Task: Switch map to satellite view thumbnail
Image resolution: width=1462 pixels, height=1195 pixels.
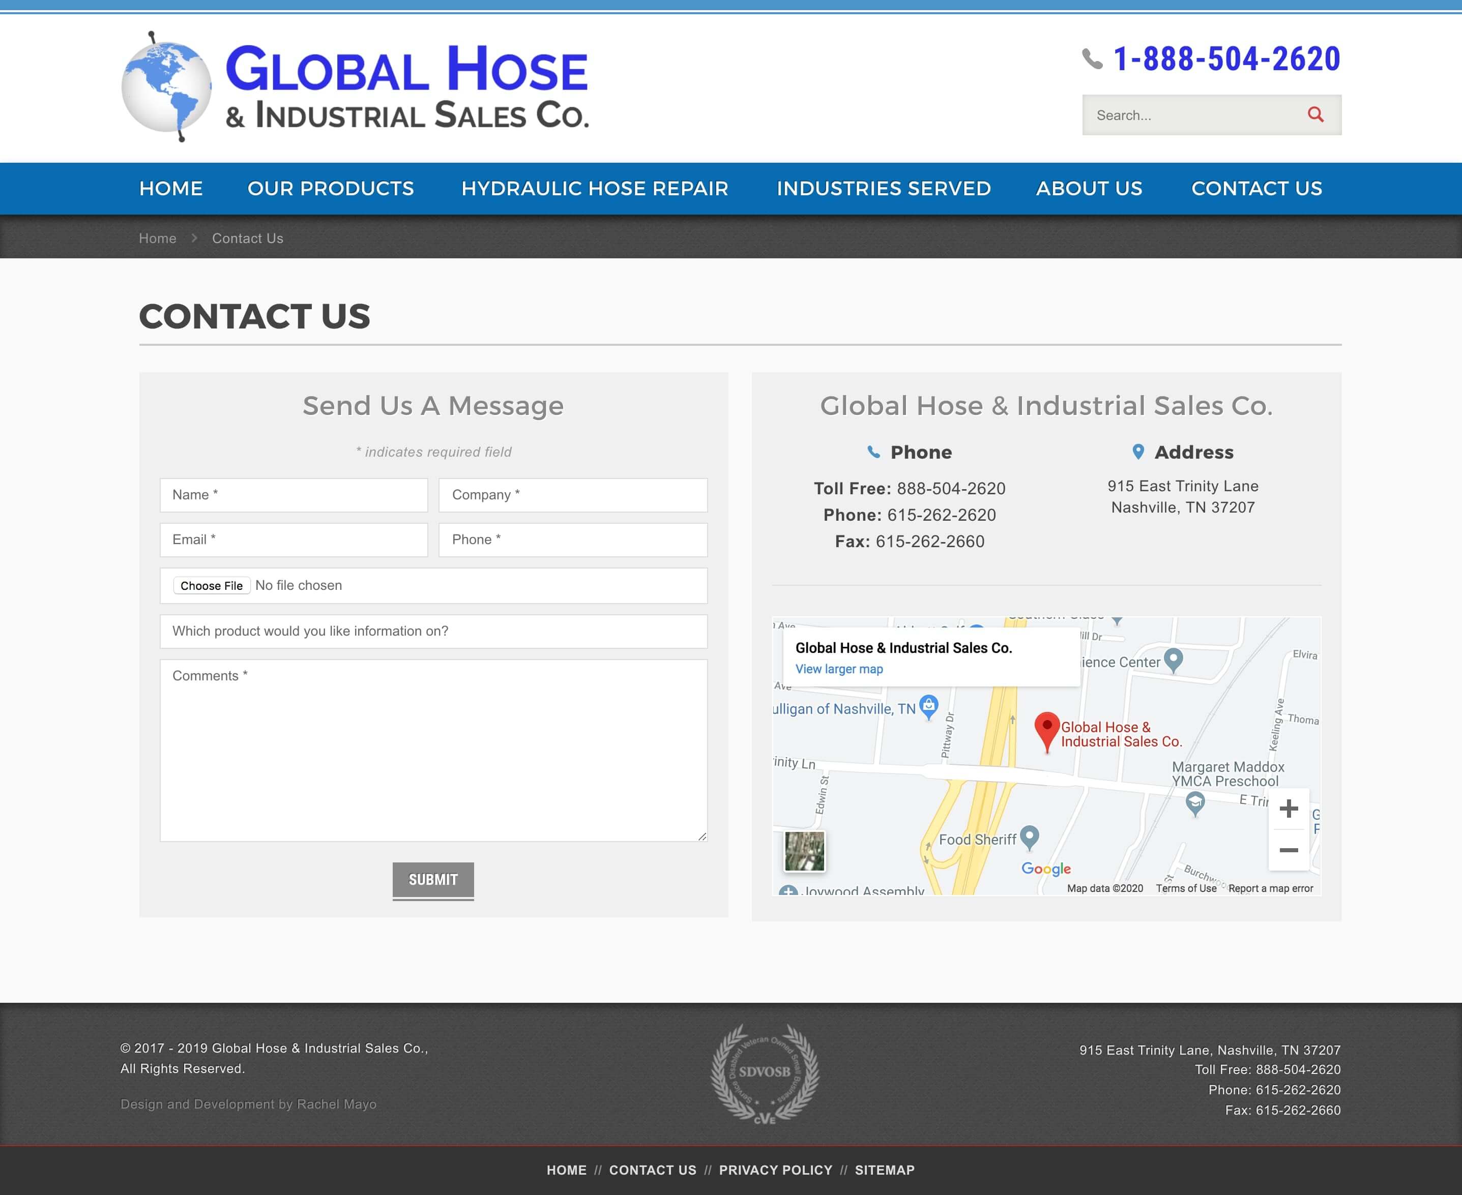Action: tap(804, 851)
